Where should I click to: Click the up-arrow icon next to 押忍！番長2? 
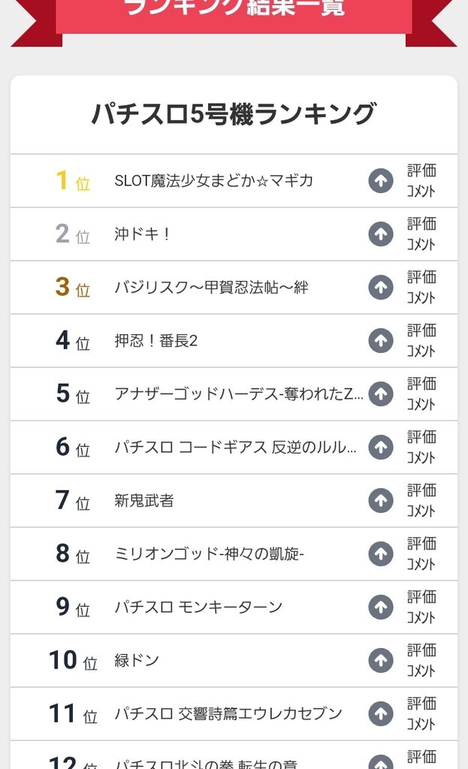[x=381, y=341]
